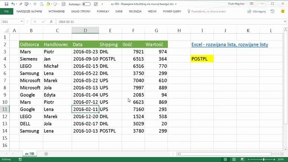This screenshot has width=288, height=162.
Task: Open the Undo history dropdown arrow
Action: point(16,4)
